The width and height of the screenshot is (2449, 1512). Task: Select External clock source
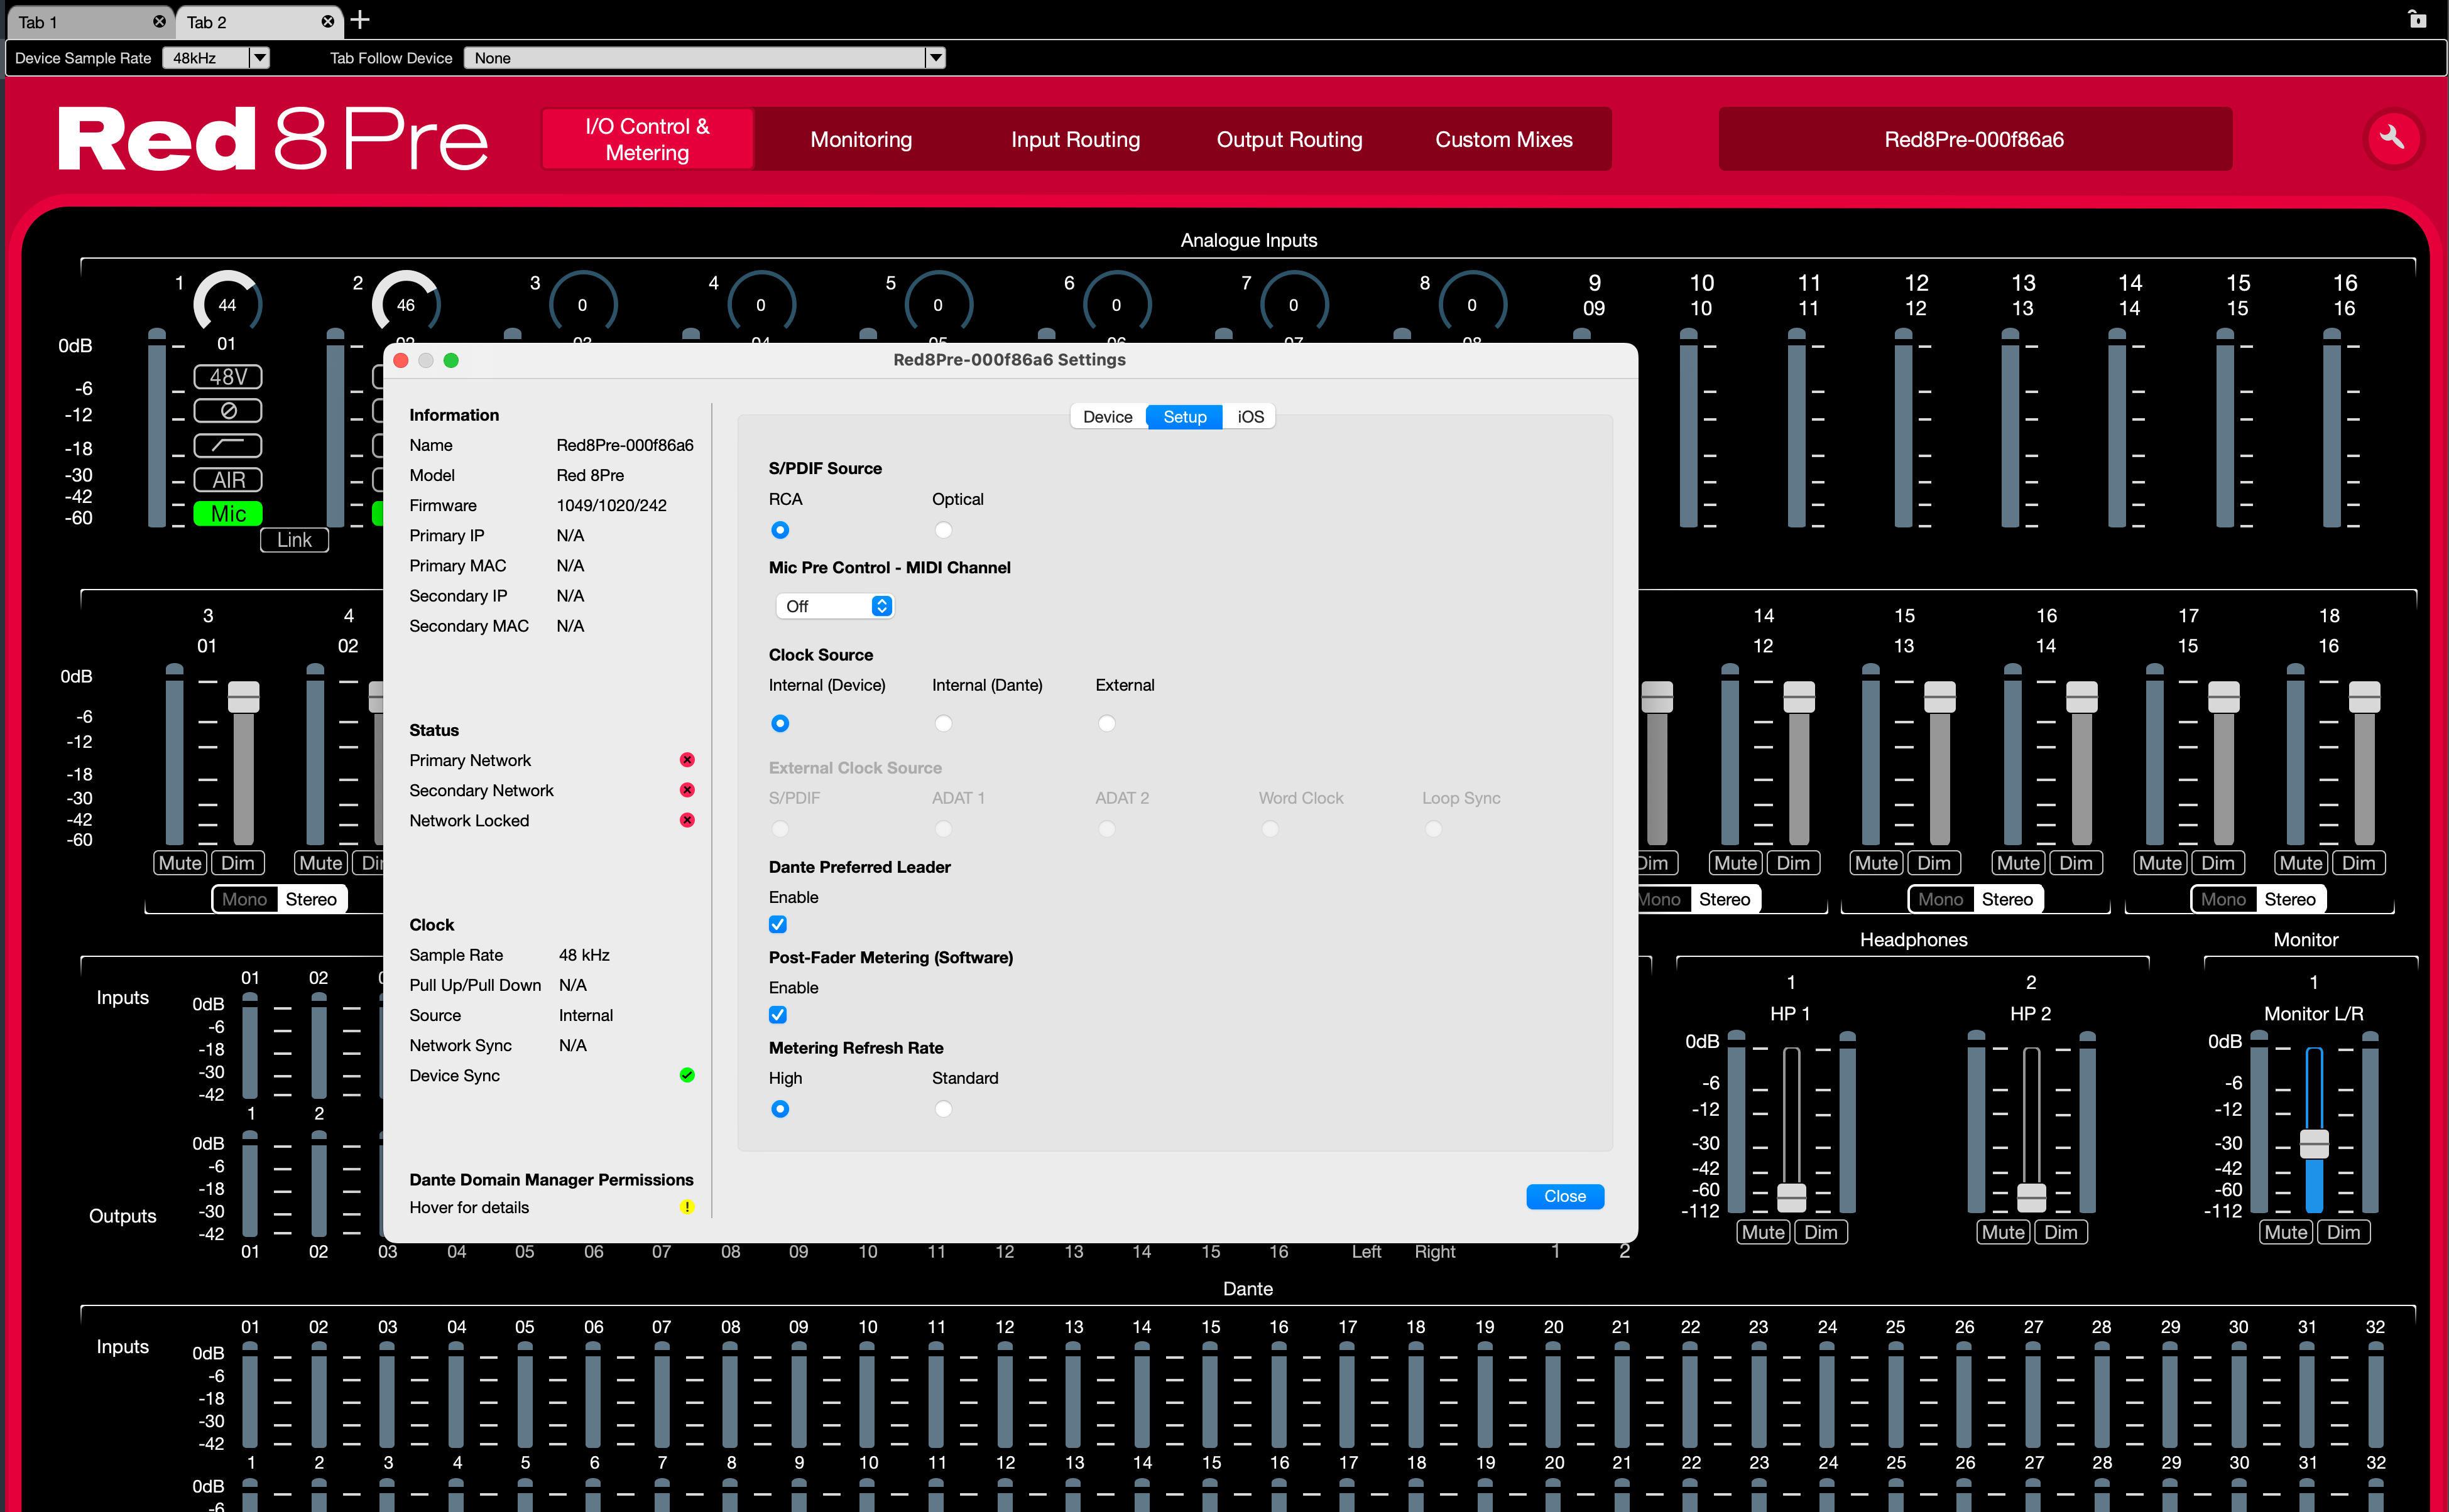(1106, 723)
